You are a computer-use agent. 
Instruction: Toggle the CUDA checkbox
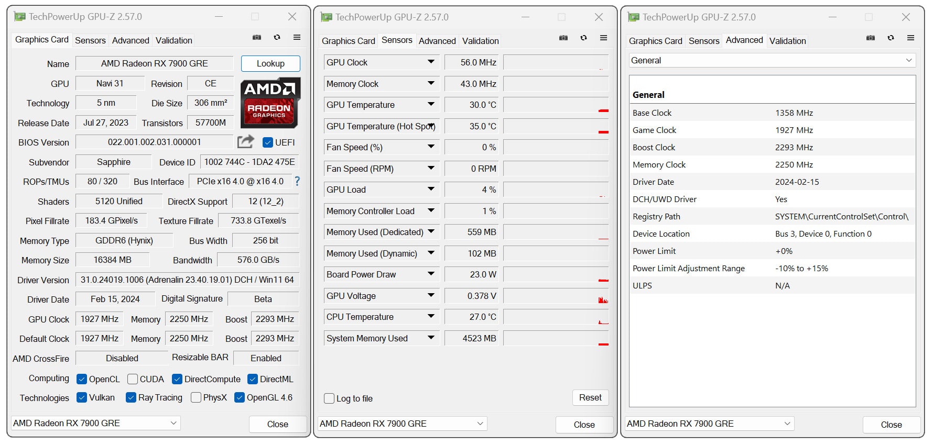133,379
